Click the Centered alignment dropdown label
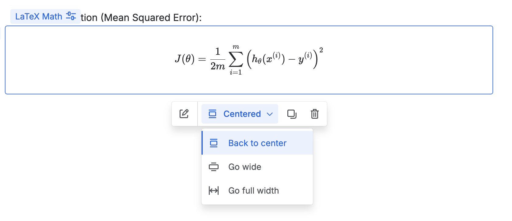The width and height of the screenshot is (512, 221). (x=242, y=114)
